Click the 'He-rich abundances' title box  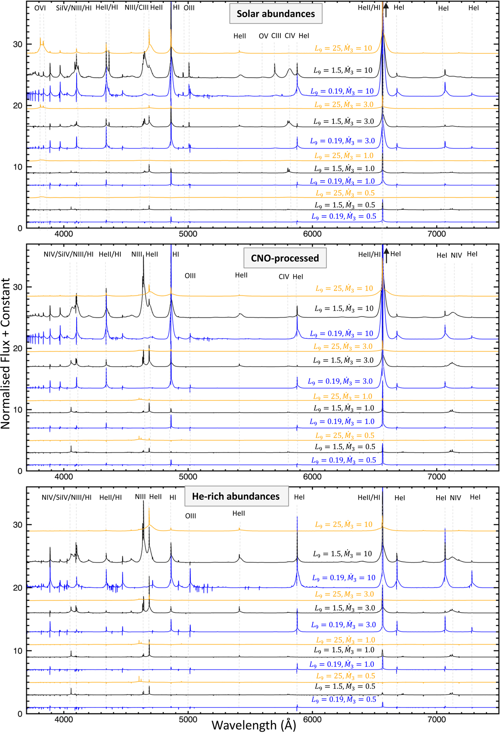pyautogui.click(x=236, y=496)
